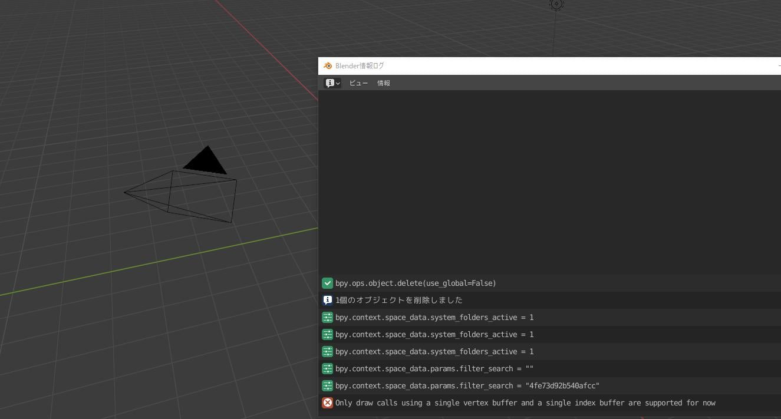Select the filter_search = "4fe73d92b540afcc" log line

pyautogui.click(x=549, y=386)
